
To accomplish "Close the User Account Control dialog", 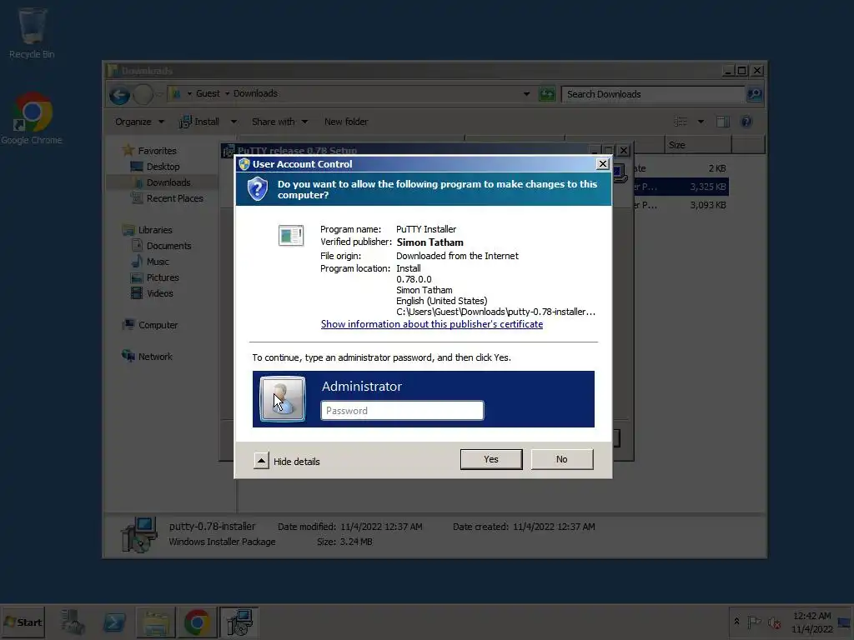I will coord(602,164).
